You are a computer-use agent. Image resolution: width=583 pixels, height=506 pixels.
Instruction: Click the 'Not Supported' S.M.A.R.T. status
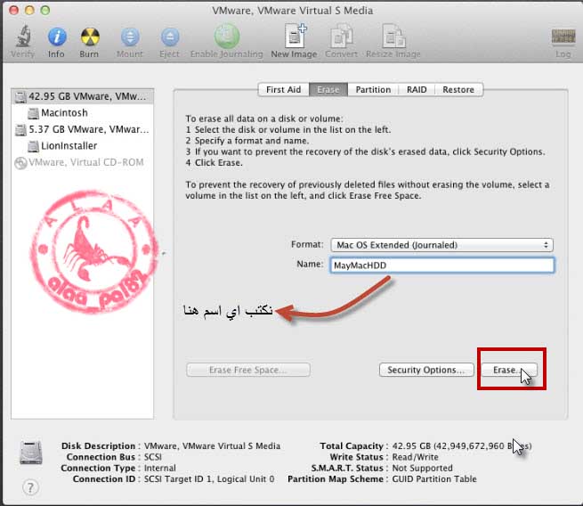coord(423,468)
